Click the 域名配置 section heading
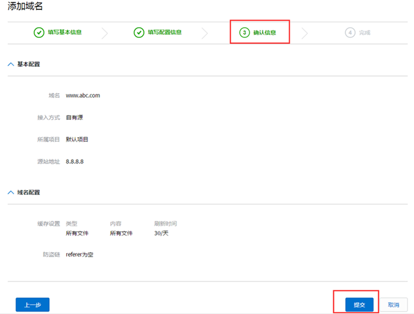Image resolution: width=414 pixels, height=314 pixels. 28,192
